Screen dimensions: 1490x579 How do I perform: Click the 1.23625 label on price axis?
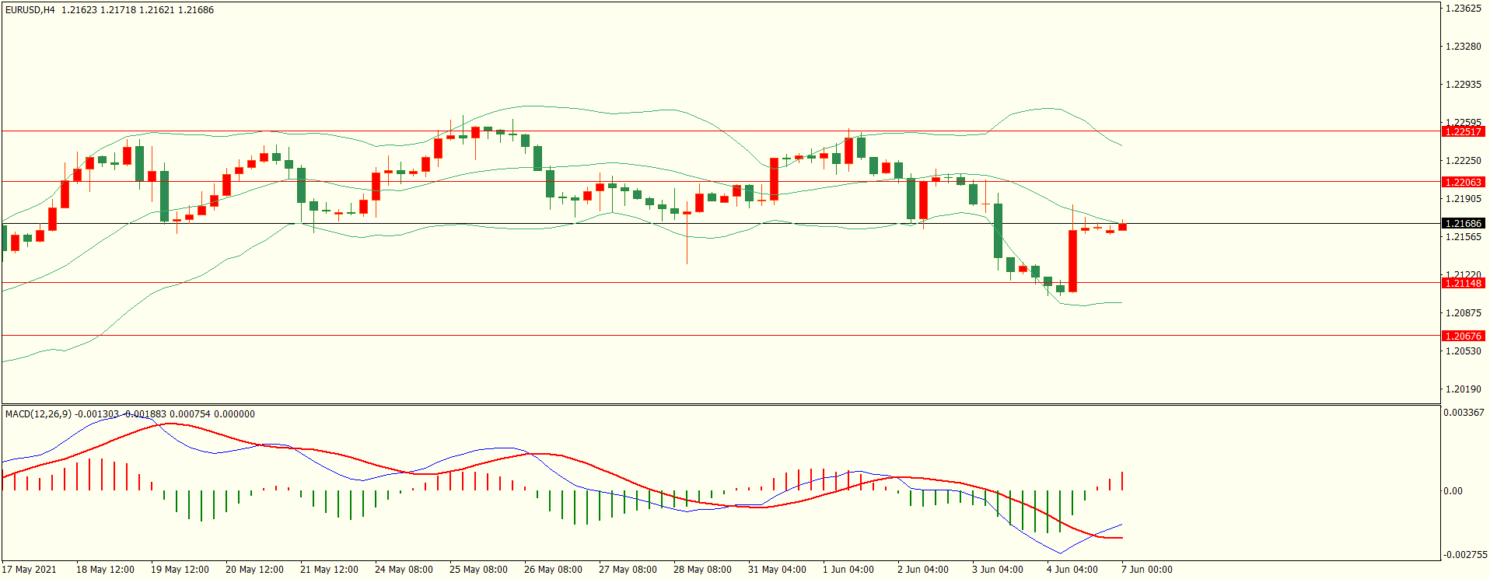pyautogui.click(x=1463, y=9)
